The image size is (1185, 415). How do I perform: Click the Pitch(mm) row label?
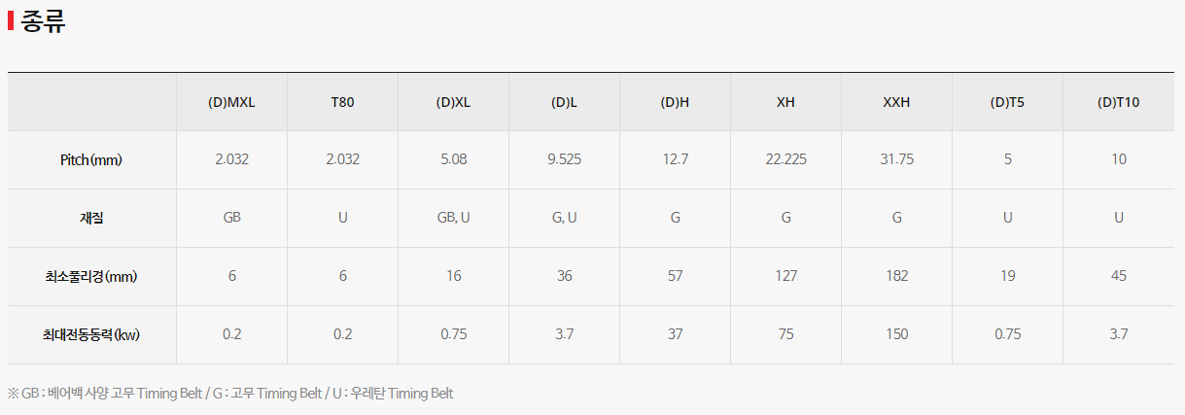click(x=91, y=160)
